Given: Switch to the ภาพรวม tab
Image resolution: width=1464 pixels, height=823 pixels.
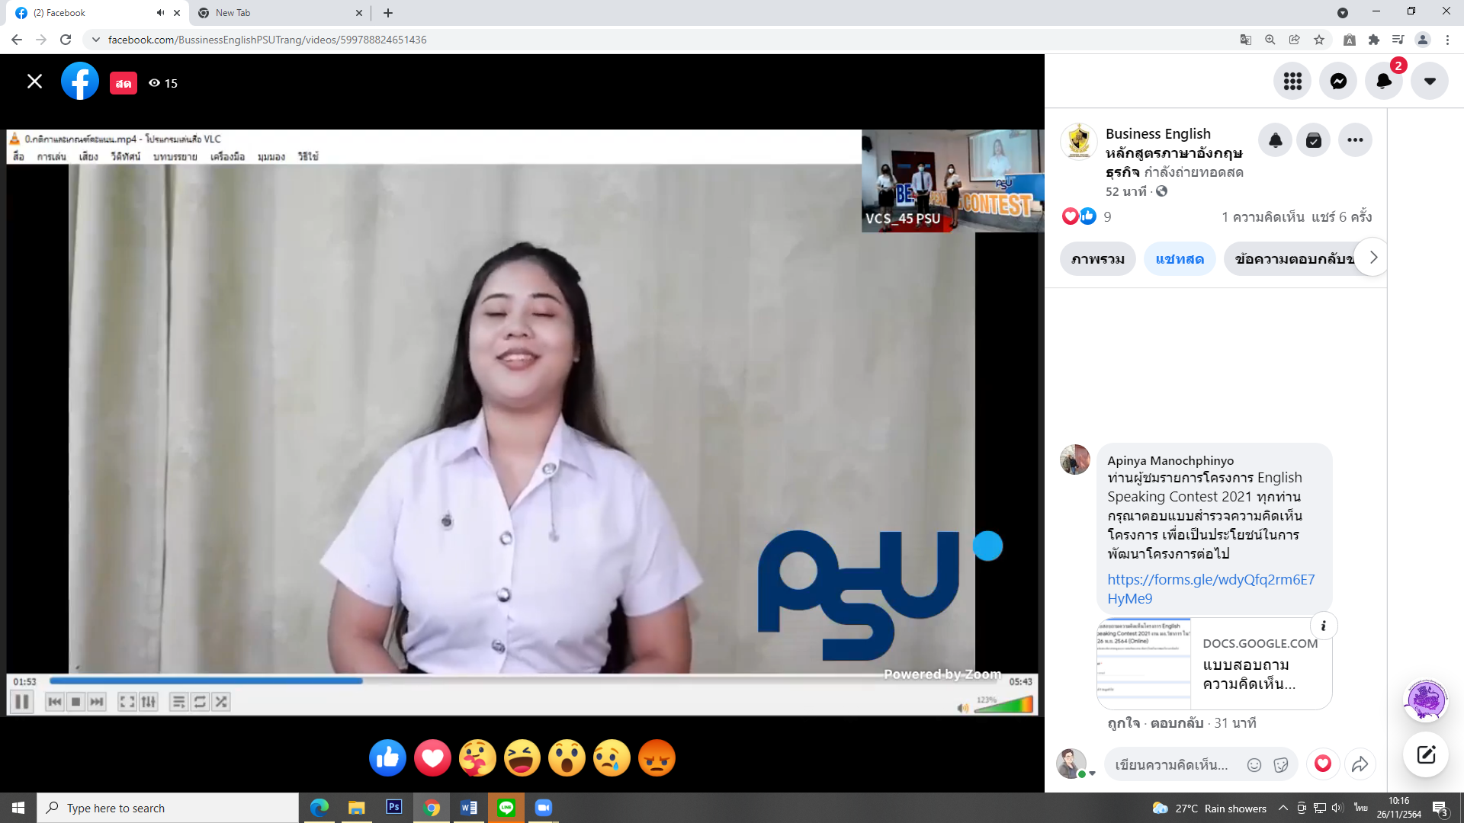Looking at the screenshot, I should coord(1097,259).
